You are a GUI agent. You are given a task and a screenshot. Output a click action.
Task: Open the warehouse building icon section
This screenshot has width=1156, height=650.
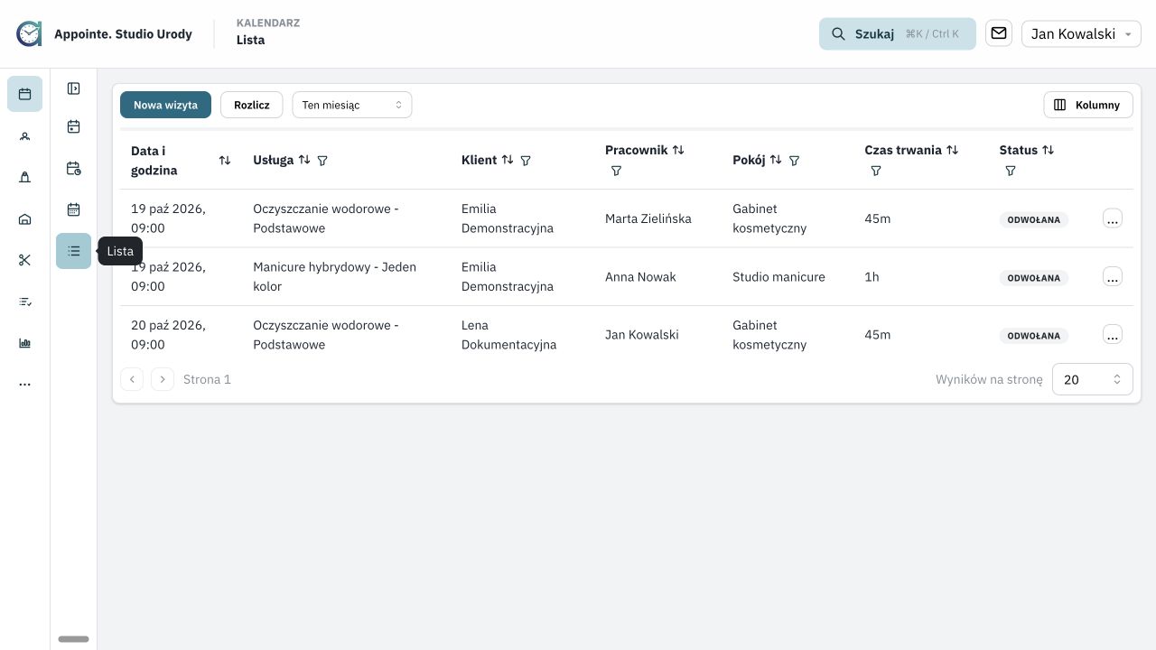click(24, 219)
